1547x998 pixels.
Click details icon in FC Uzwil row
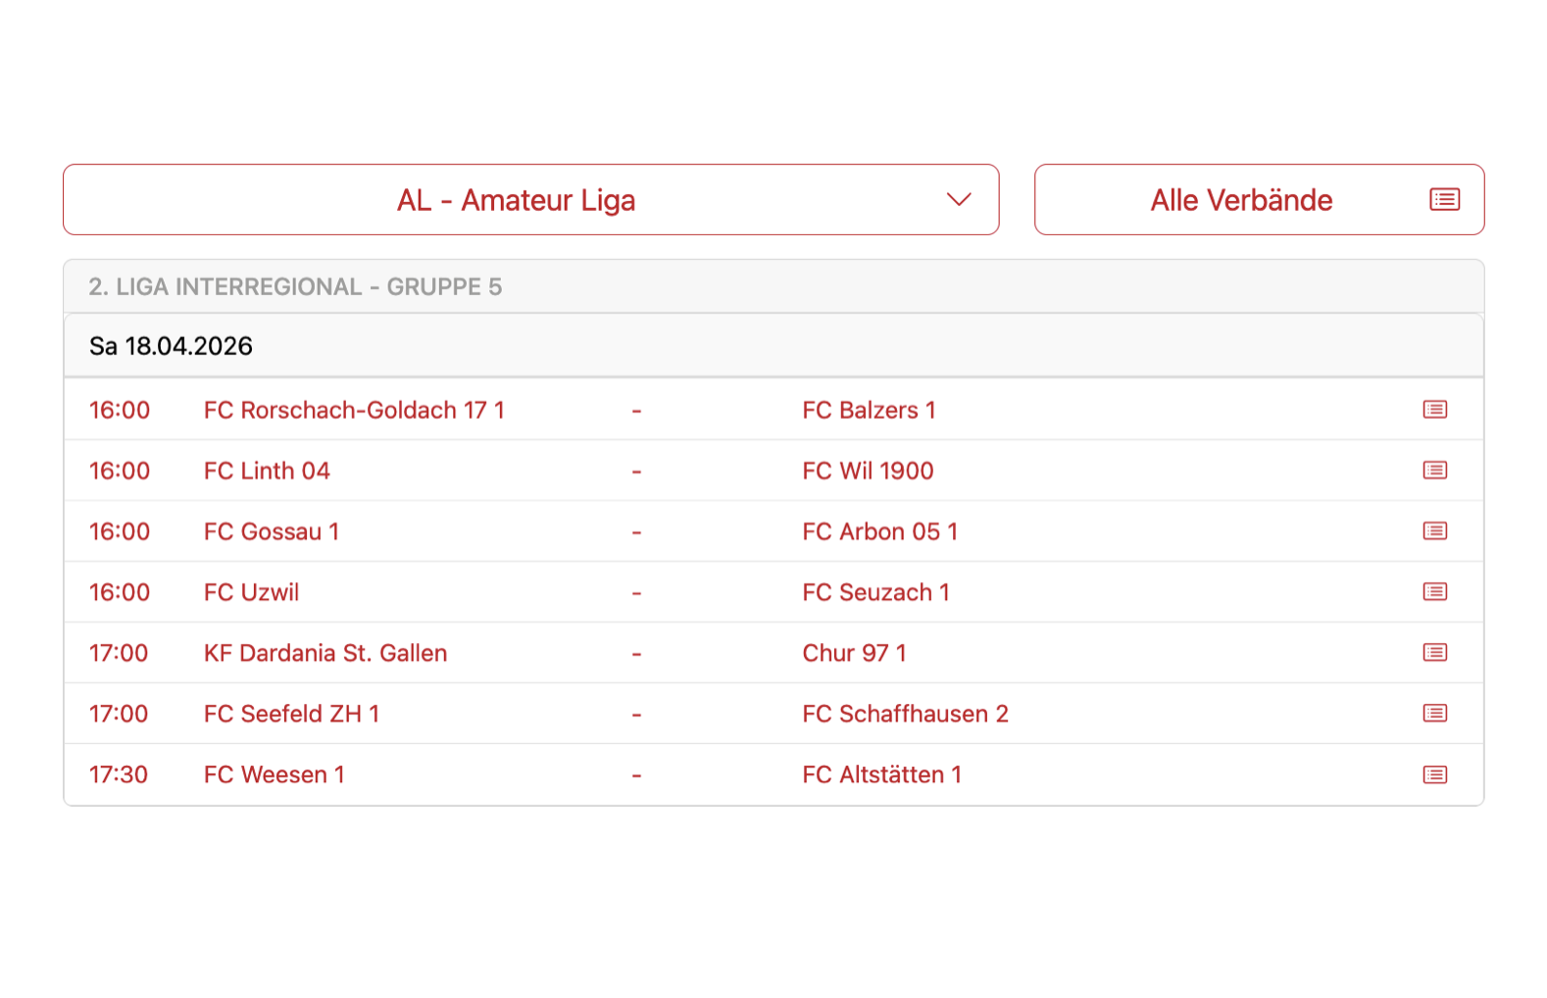[x=1434, y=592]
